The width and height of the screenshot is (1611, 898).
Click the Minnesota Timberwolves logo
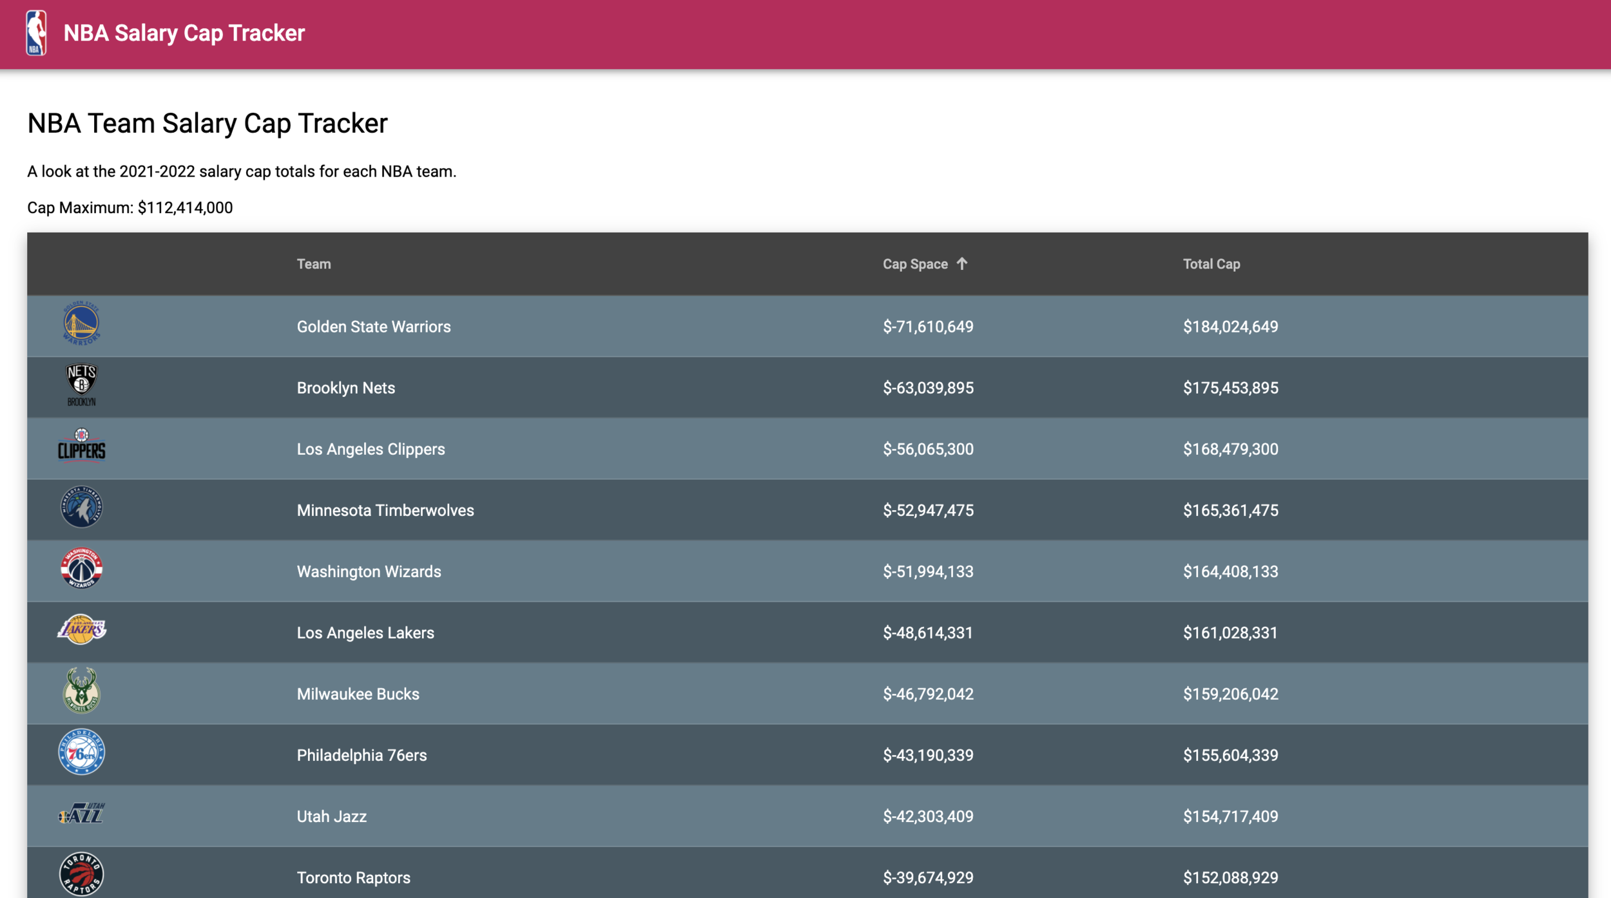(x=81, y=507)
